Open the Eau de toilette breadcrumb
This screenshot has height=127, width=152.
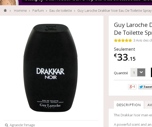tap(61, 11)
